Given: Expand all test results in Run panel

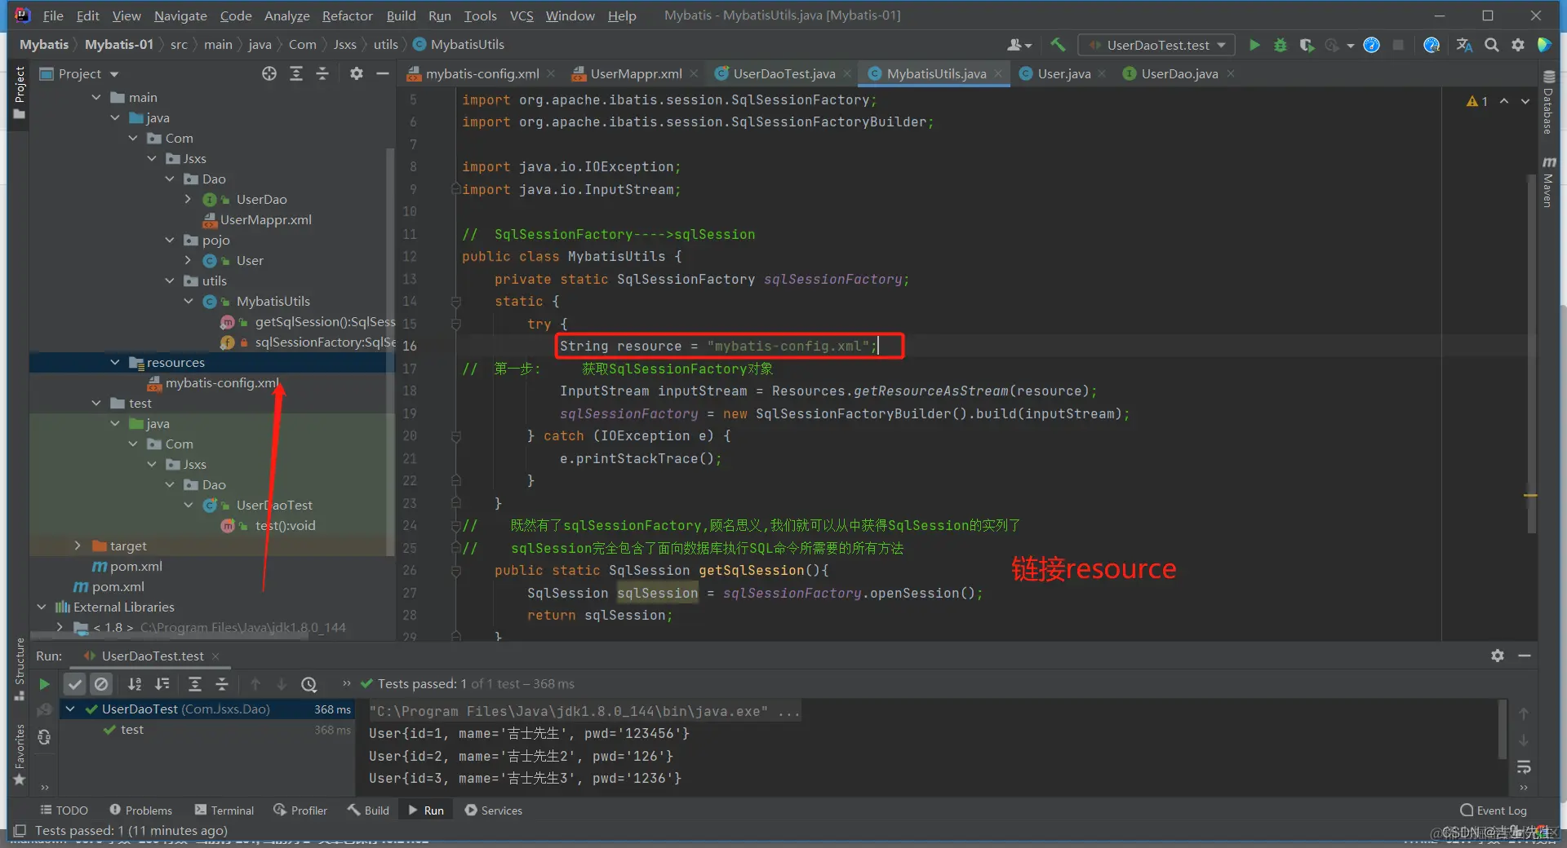Looking at the screenshot, I should pos(195,684).
